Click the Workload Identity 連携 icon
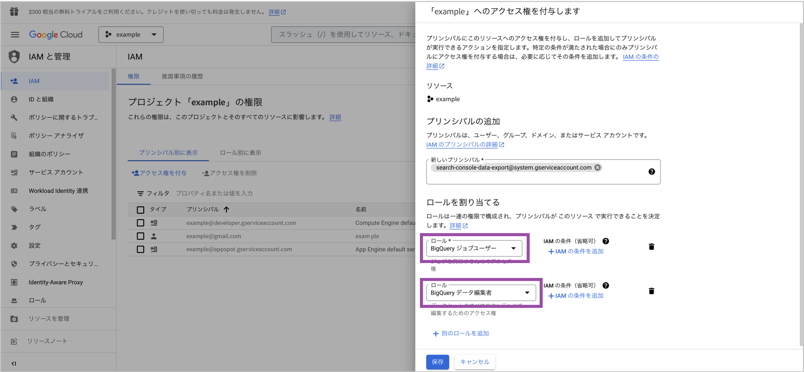This screenshot has height=372, width=804. 14,191
